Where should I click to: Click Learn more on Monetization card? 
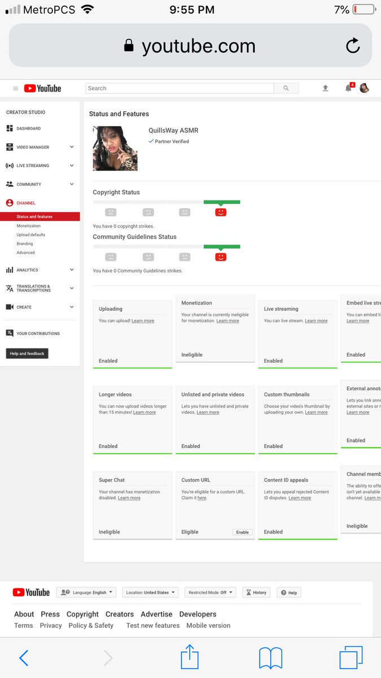coord(227,321)
